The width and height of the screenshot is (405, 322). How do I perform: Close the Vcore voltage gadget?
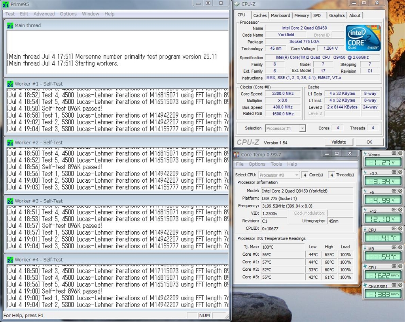pyautogui.click(x=400, y=153)
